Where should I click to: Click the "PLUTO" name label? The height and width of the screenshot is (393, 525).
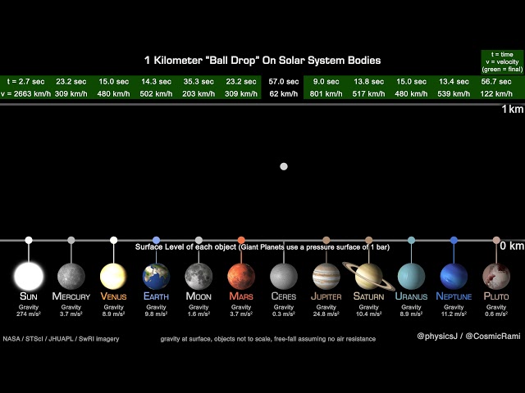pos(496,296)
